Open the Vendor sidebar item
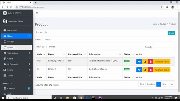 (16, 42)
